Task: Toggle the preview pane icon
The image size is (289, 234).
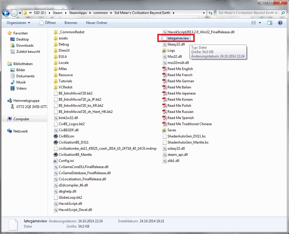Action: click(270, 23)
